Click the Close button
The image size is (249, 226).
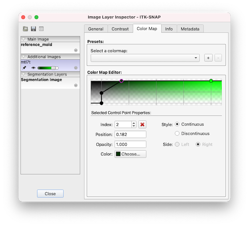(50, 194)
